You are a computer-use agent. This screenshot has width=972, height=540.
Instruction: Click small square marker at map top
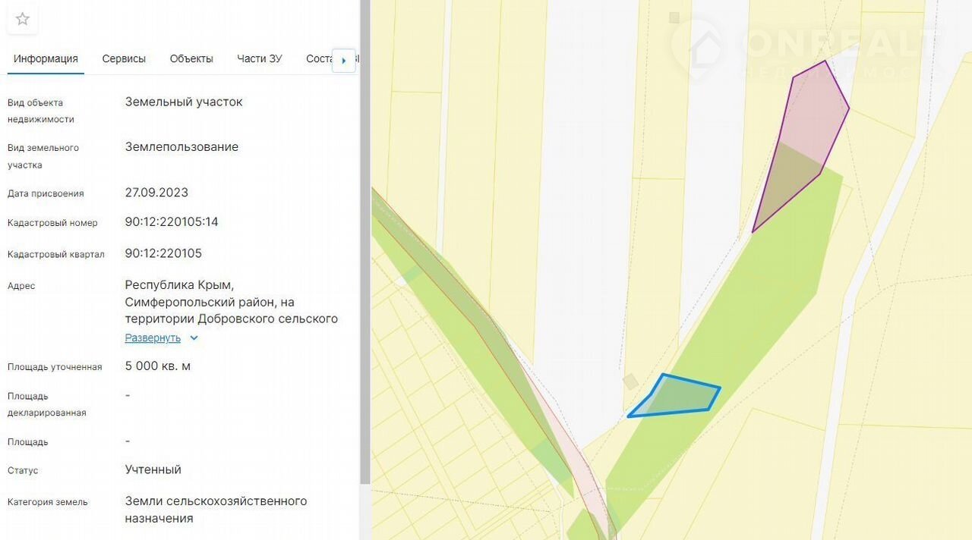tap(674, 17)
